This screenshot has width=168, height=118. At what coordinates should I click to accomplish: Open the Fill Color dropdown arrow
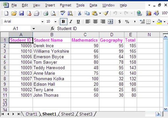coord(164,22)
